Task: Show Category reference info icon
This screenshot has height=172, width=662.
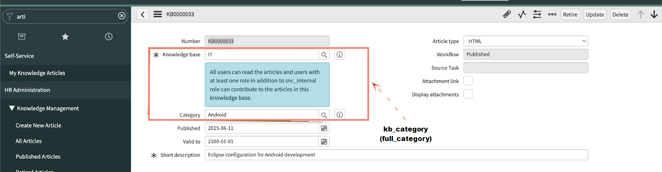Action: (x=339, y=115)
